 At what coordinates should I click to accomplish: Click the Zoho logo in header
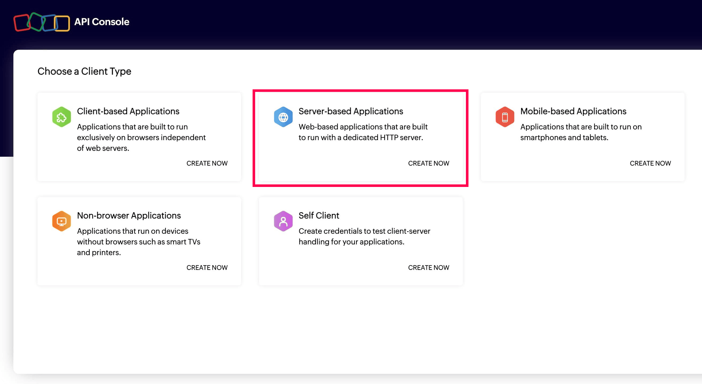coord(42,22)
